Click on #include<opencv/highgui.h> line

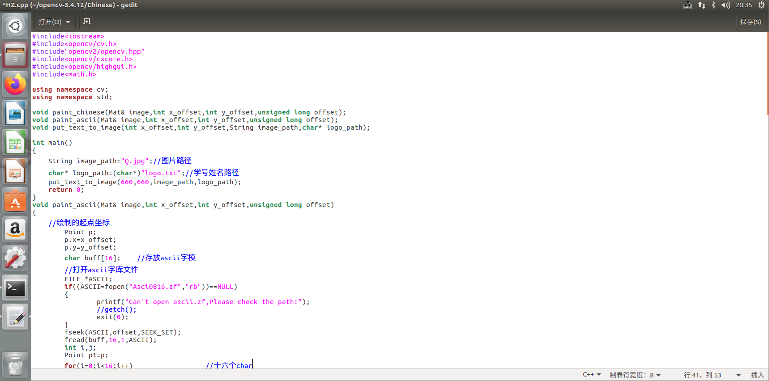tap(84, 67)
